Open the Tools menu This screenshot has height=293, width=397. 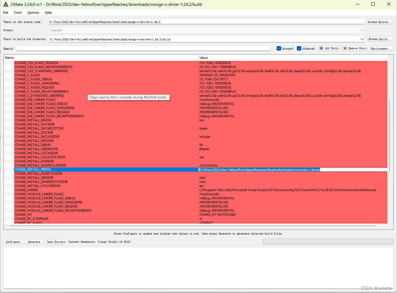pyautogui.click(x=17, y=12)
